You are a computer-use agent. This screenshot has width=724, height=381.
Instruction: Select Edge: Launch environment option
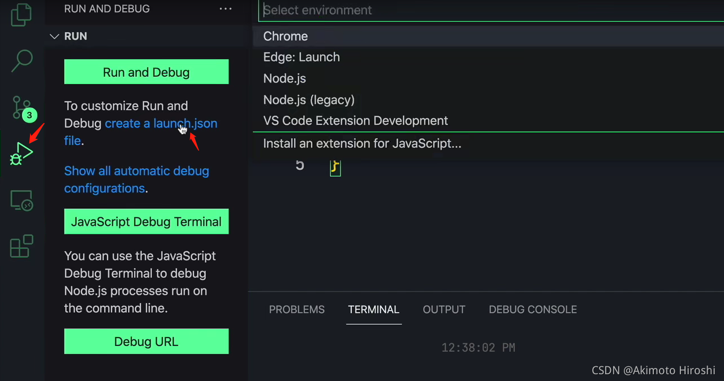coord(488,57)
